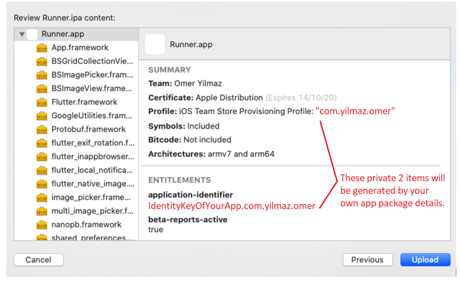Select BSImageView.framework in the file list
The image size is (460, 281).
[x=92, y=89]
